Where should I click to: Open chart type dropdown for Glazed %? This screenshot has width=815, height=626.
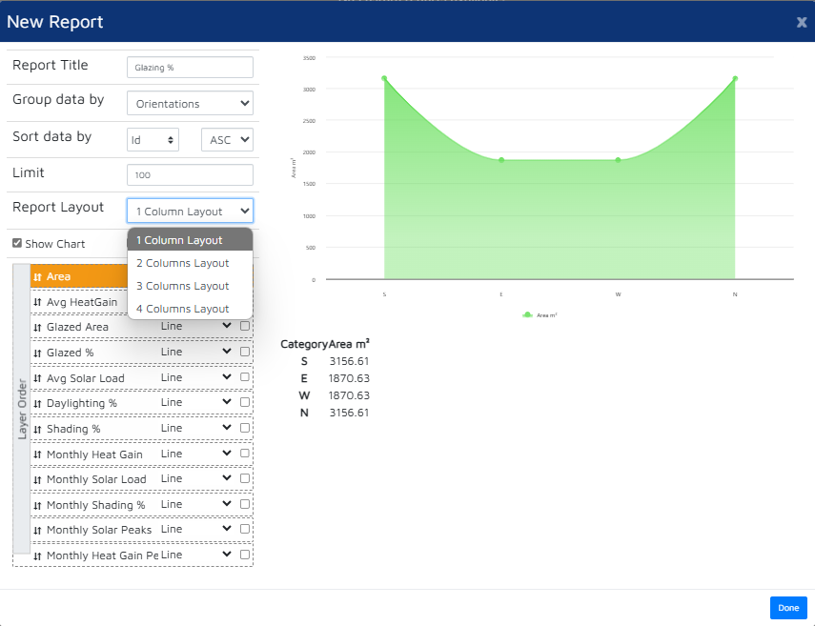click(196, 352)
